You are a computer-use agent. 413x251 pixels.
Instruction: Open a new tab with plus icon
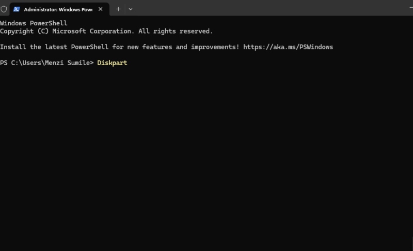coord(118,9)
